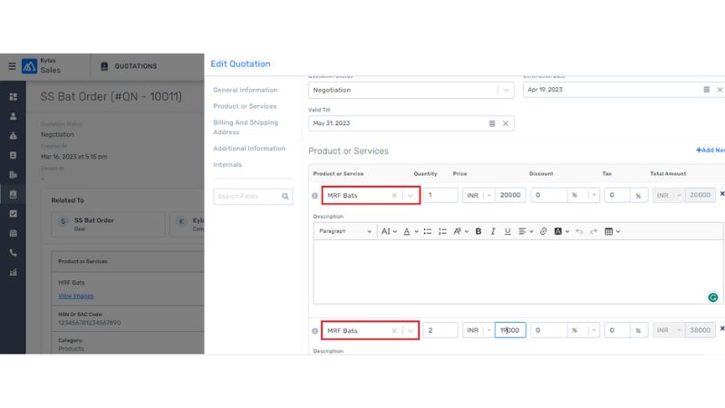Open the SS Bat Order related deal card

[x=108, y=224]
